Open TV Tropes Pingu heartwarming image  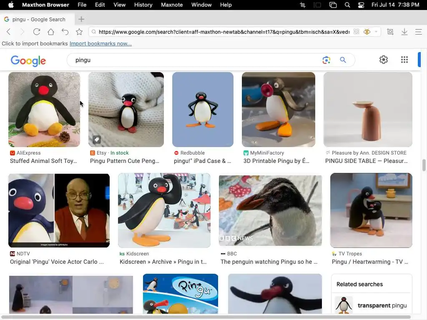point(371,210)
